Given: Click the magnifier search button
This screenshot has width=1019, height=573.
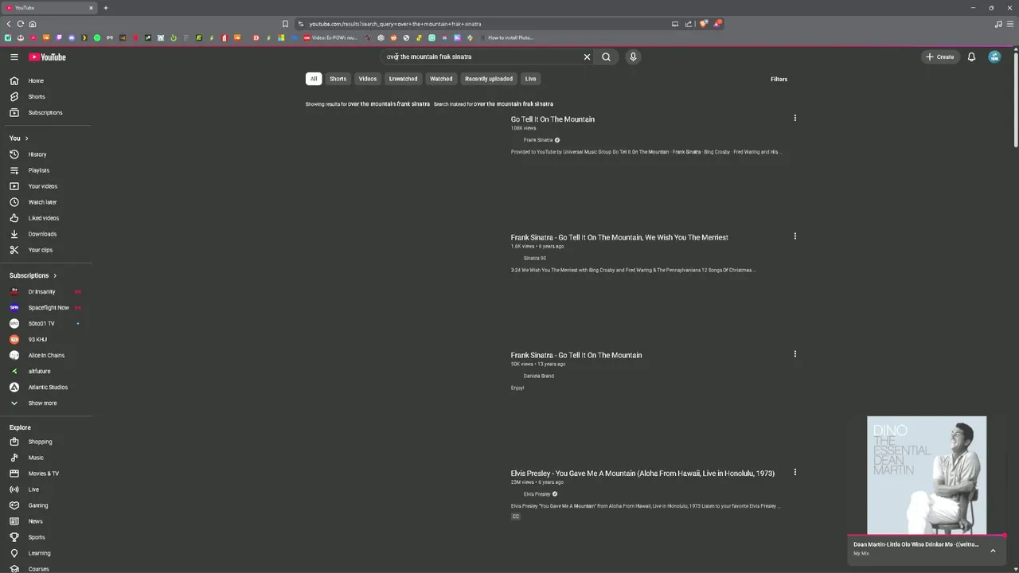Looking at the screenshot, I should tap(606, 57).
